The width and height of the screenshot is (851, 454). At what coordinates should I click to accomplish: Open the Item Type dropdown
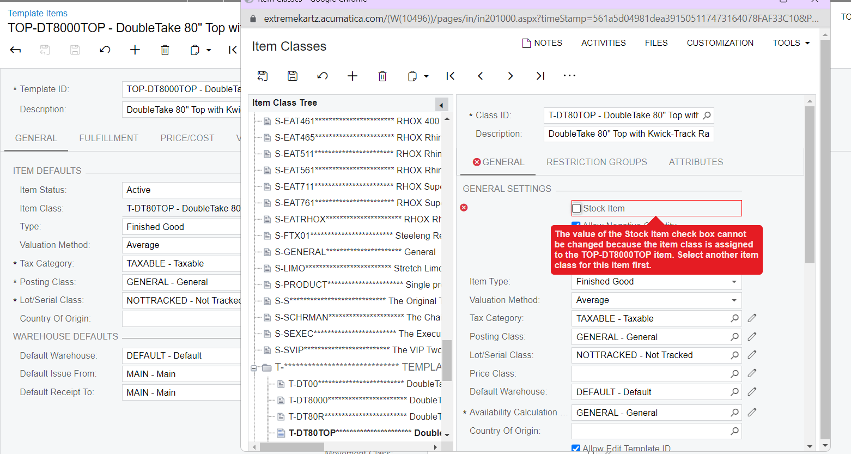(x=734, y=282)
